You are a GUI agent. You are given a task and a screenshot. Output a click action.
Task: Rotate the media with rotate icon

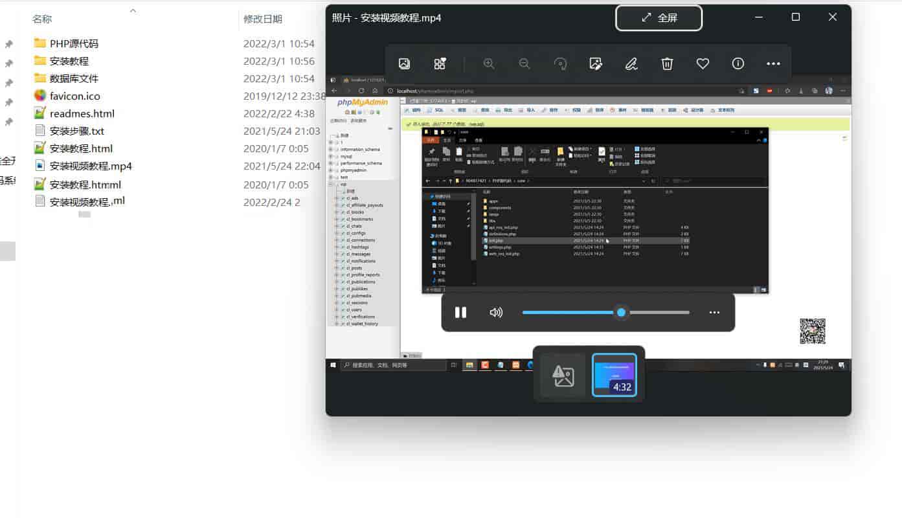pos(561,63)
